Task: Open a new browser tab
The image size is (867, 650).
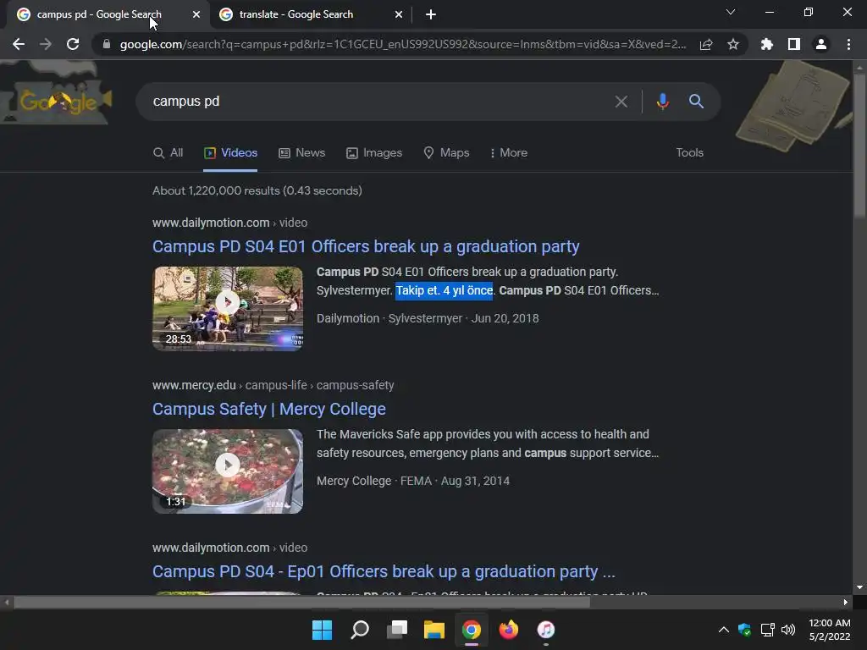Action: (x=431, y=14)
